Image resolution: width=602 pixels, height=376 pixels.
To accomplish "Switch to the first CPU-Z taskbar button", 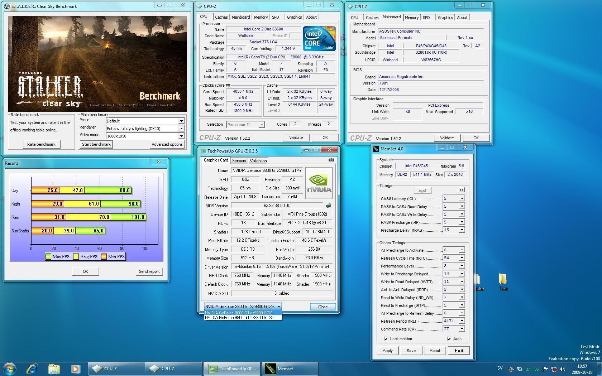I will 116,369.
